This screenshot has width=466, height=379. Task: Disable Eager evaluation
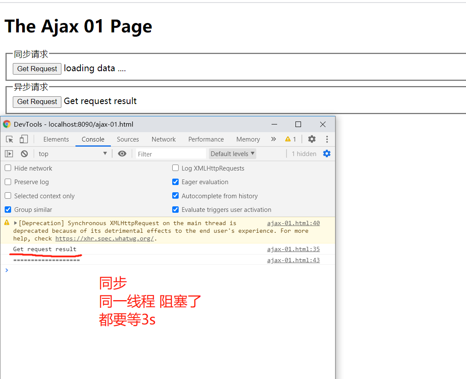click(x=175, y=182)
